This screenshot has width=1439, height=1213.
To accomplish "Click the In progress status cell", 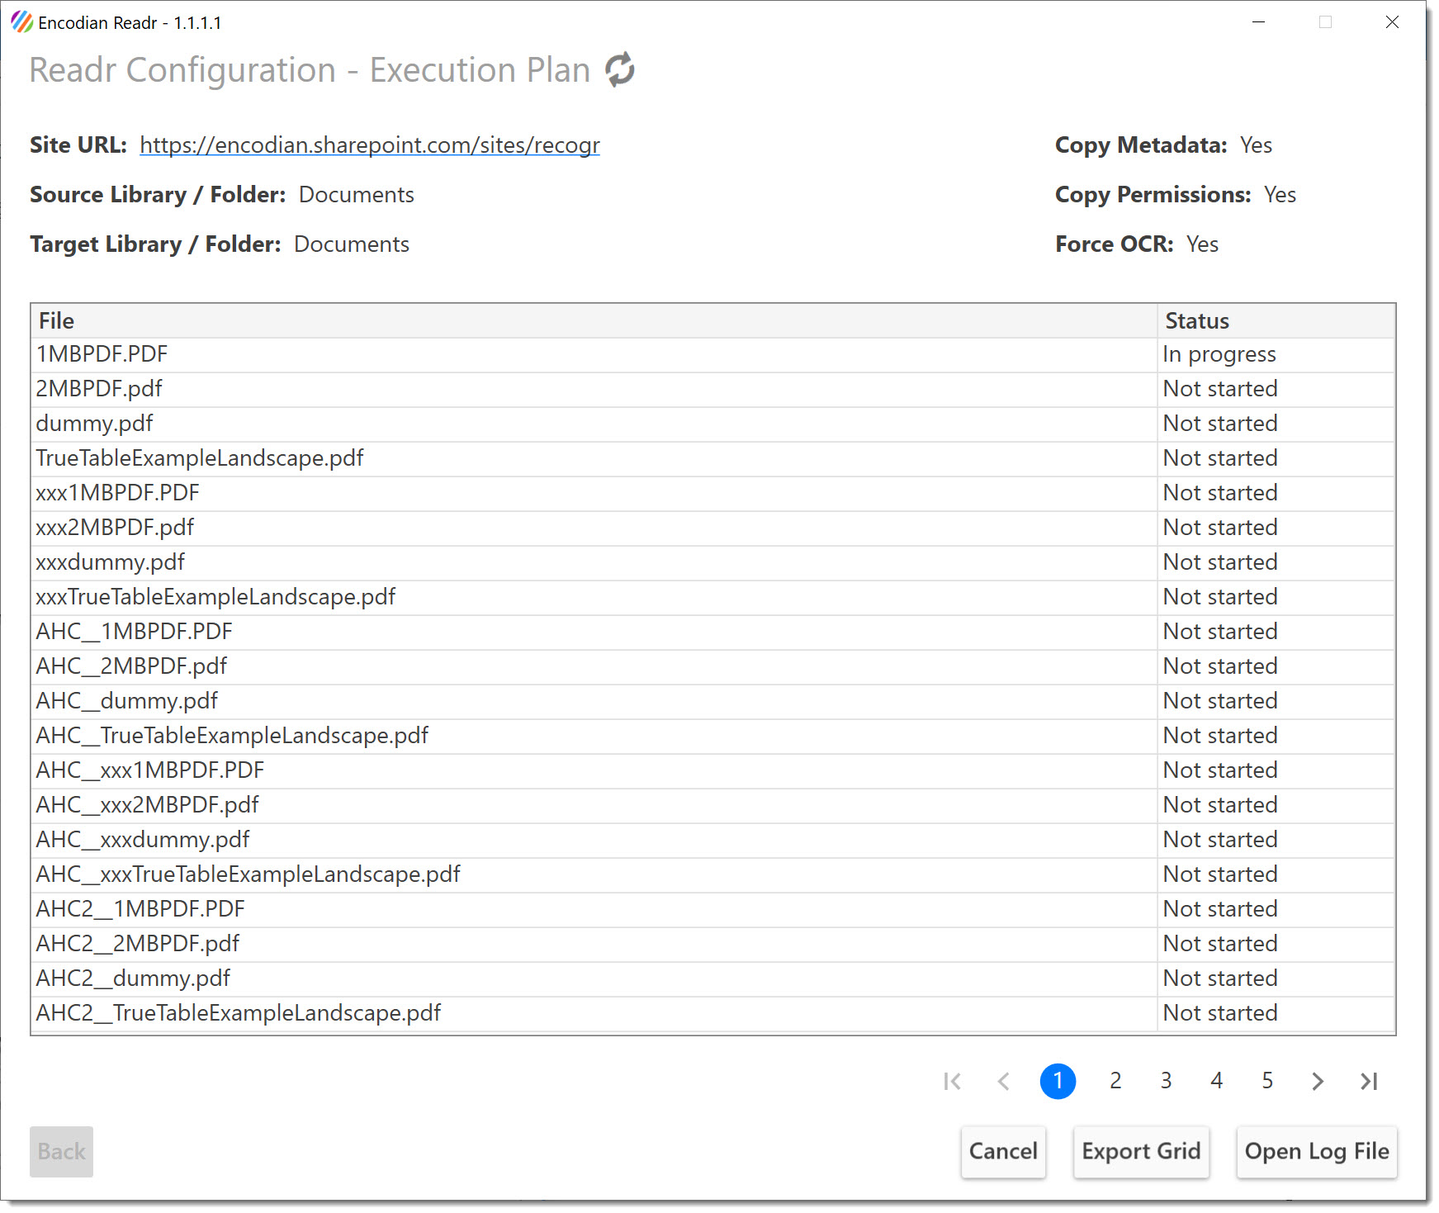I will click(x=1276, y=354).
